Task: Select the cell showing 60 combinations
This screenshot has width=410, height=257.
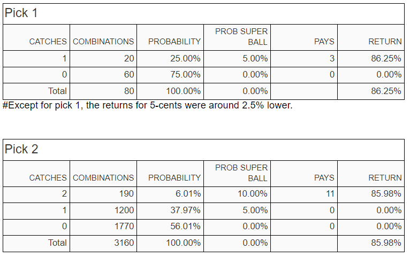Action: 103,75
